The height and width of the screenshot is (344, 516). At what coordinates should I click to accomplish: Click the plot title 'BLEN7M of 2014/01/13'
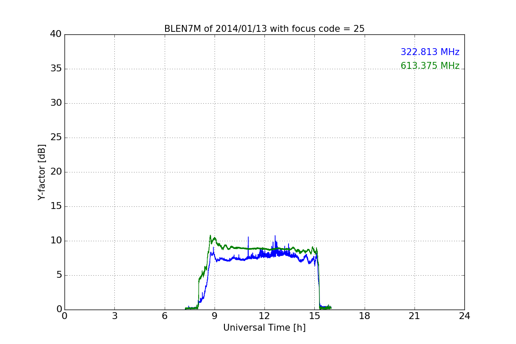pos(264,29)
